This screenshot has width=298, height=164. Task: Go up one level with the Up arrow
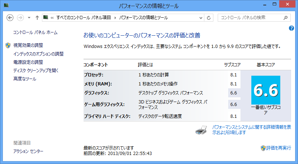coord(37,18)
